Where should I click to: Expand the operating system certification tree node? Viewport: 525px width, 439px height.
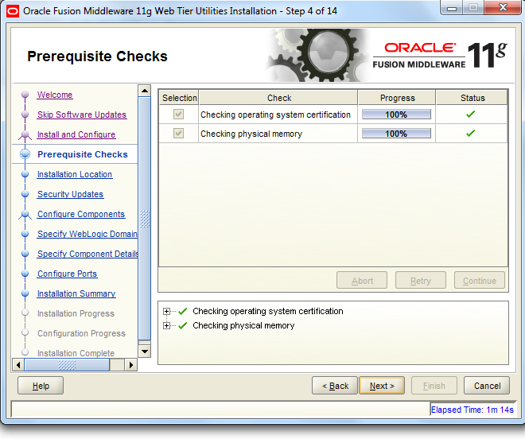pyautogui.click(x=166, y=312)
